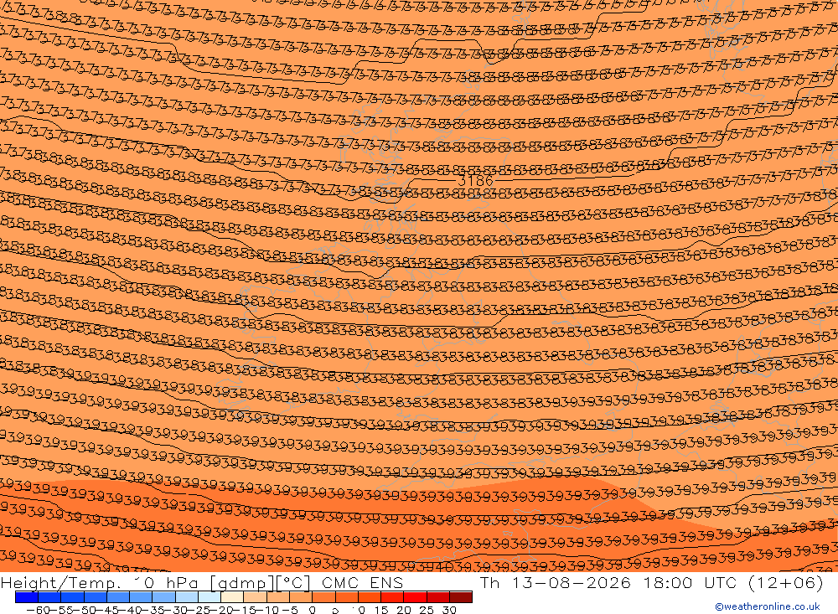838x614 pixels.
Task: Click the legend swatch between -35 and -30
Action: point(164,597)
